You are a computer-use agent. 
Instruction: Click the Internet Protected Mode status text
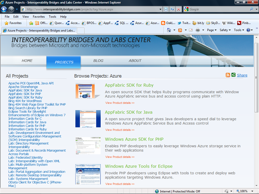[180, 191]
